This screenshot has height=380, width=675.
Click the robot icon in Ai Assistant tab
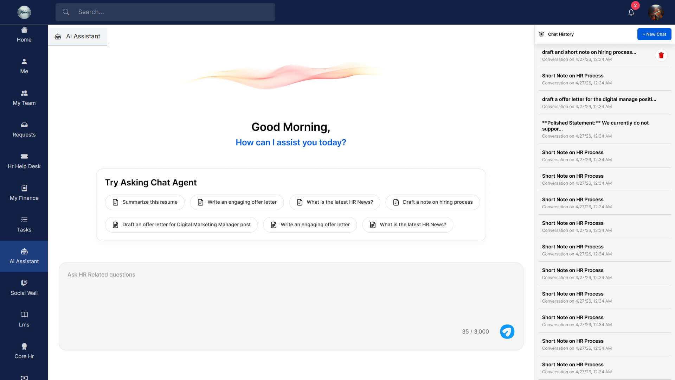tap(58, 37)
